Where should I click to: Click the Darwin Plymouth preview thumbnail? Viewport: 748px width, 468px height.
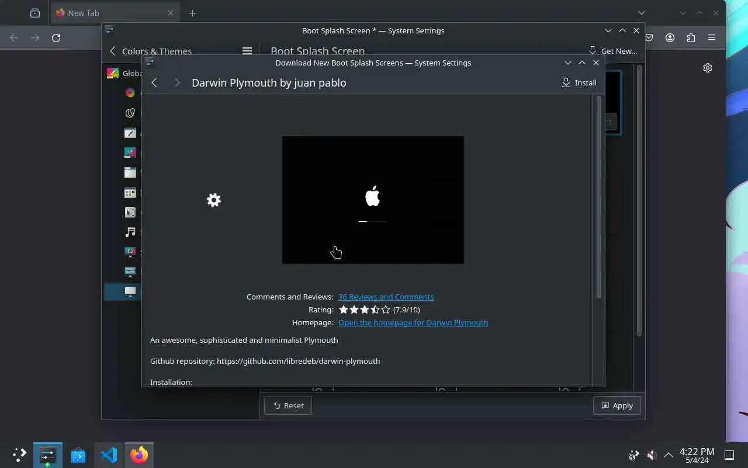(x=373, y=200)
